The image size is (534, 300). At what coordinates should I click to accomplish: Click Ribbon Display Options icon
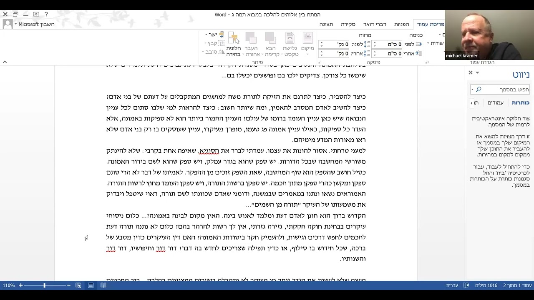click(x=36, y=14)
